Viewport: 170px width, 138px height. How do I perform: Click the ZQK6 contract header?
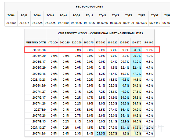(x=37, y=16)
